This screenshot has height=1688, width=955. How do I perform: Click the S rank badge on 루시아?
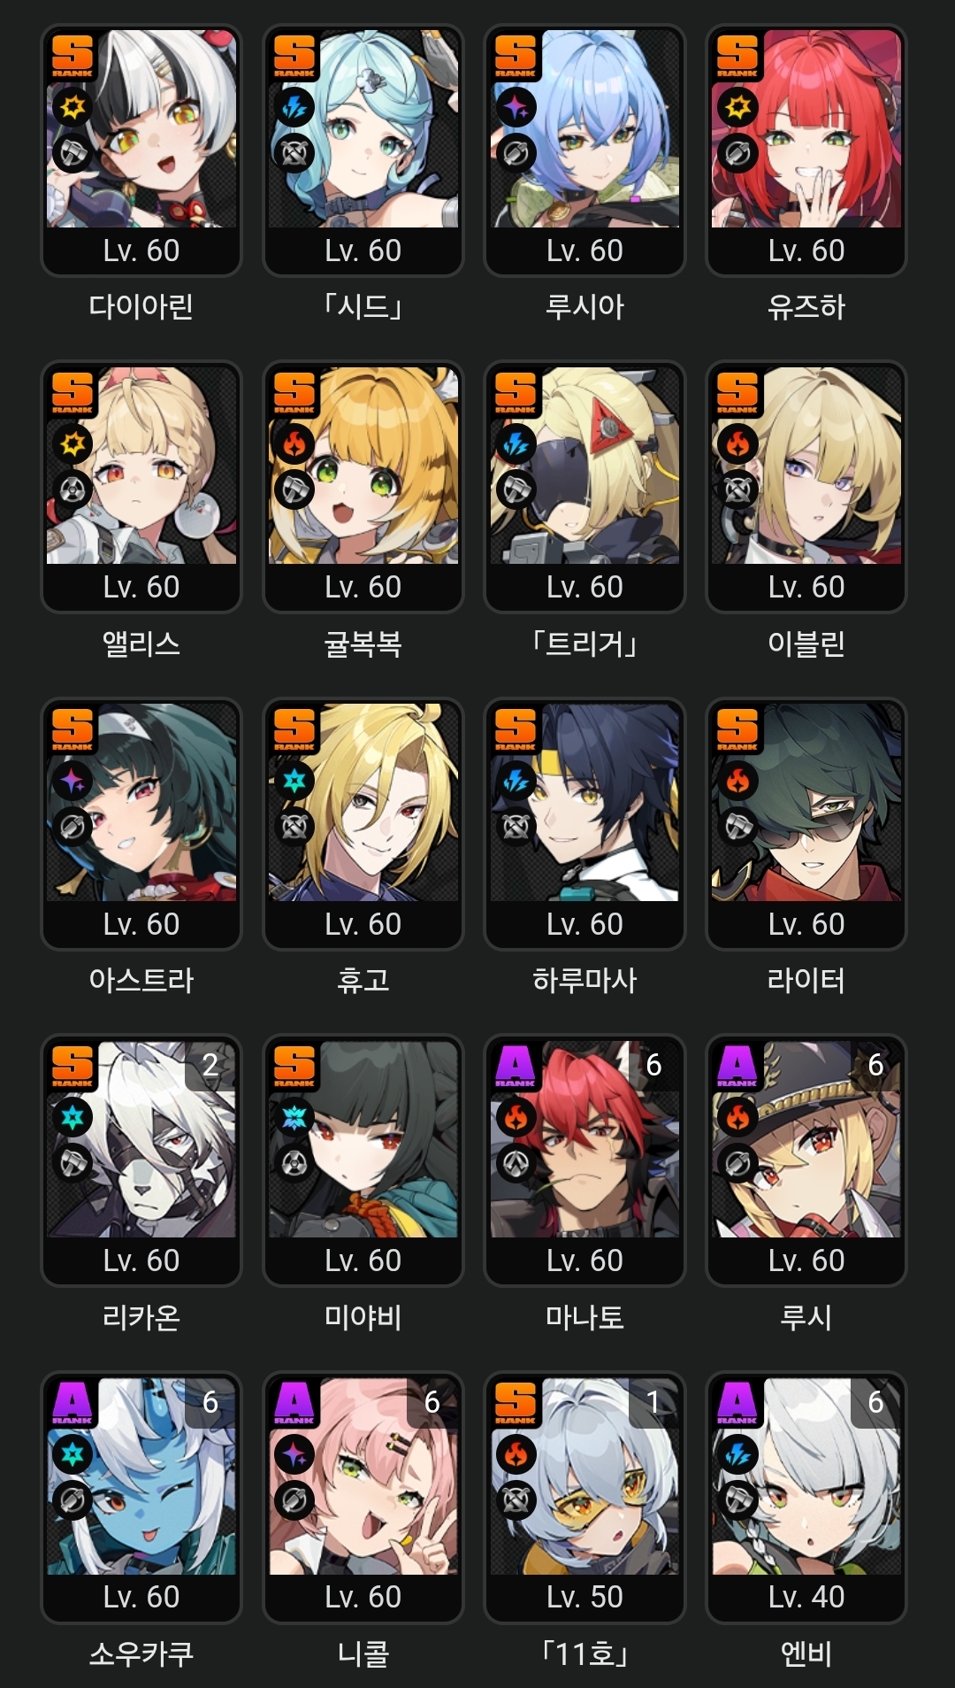(516, 55)
